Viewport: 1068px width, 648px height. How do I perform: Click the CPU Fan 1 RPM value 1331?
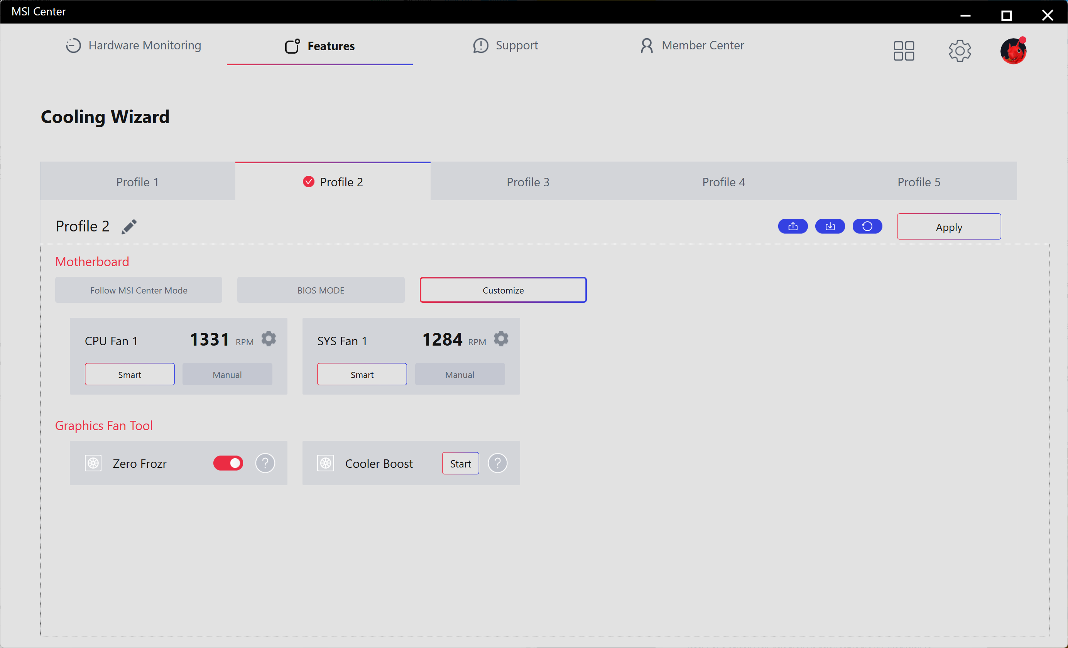210,339
